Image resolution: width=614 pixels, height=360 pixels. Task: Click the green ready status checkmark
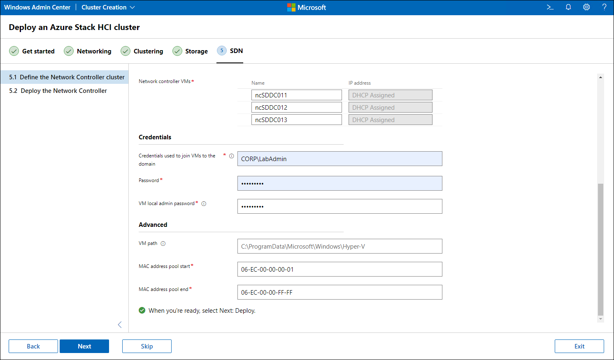[142, 310]
